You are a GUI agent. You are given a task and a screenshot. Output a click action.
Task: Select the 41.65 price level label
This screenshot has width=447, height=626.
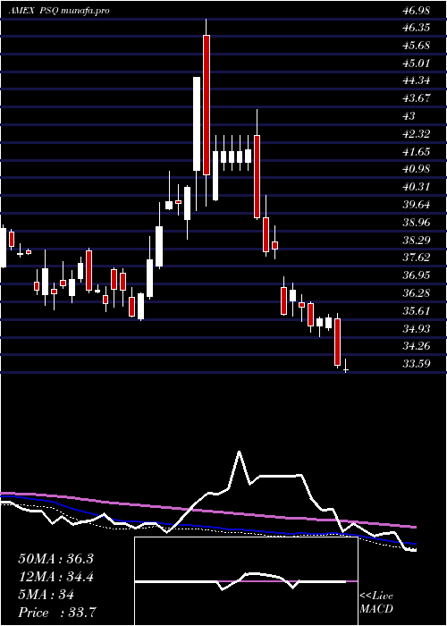pyautogui.click(x=417, y=152)
